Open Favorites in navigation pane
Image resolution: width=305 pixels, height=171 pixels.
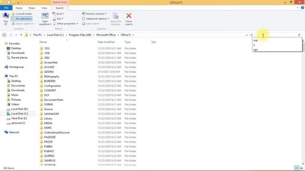click(x=14, y=43)
